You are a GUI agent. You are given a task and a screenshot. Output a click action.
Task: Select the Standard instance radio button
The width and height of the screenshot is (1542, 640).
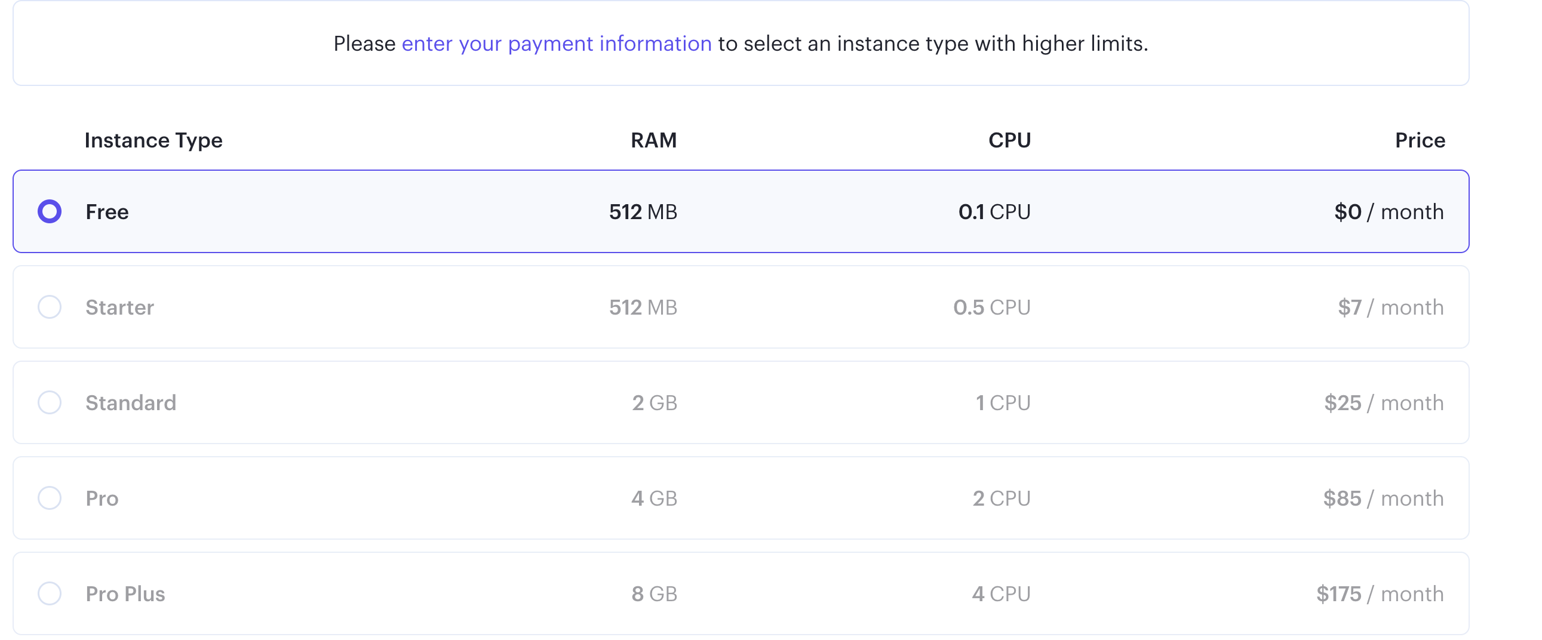(50, 402)
